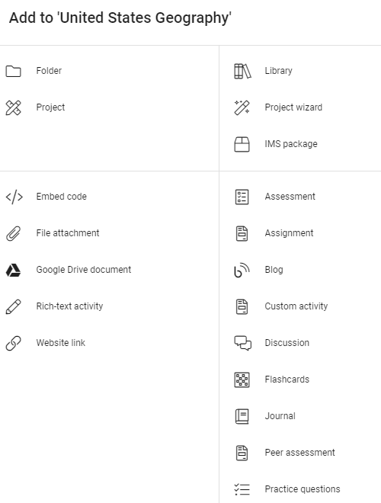Click the Flashcards grid icon

click(x=242, y=380)
